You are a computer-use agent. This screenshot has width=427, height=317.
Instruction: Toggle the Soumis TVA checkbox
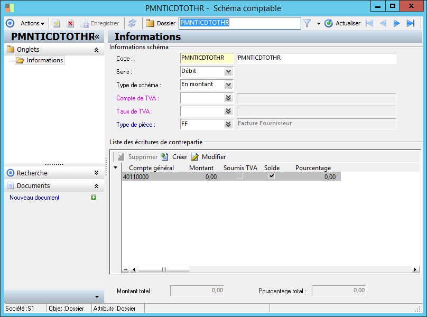240,176
